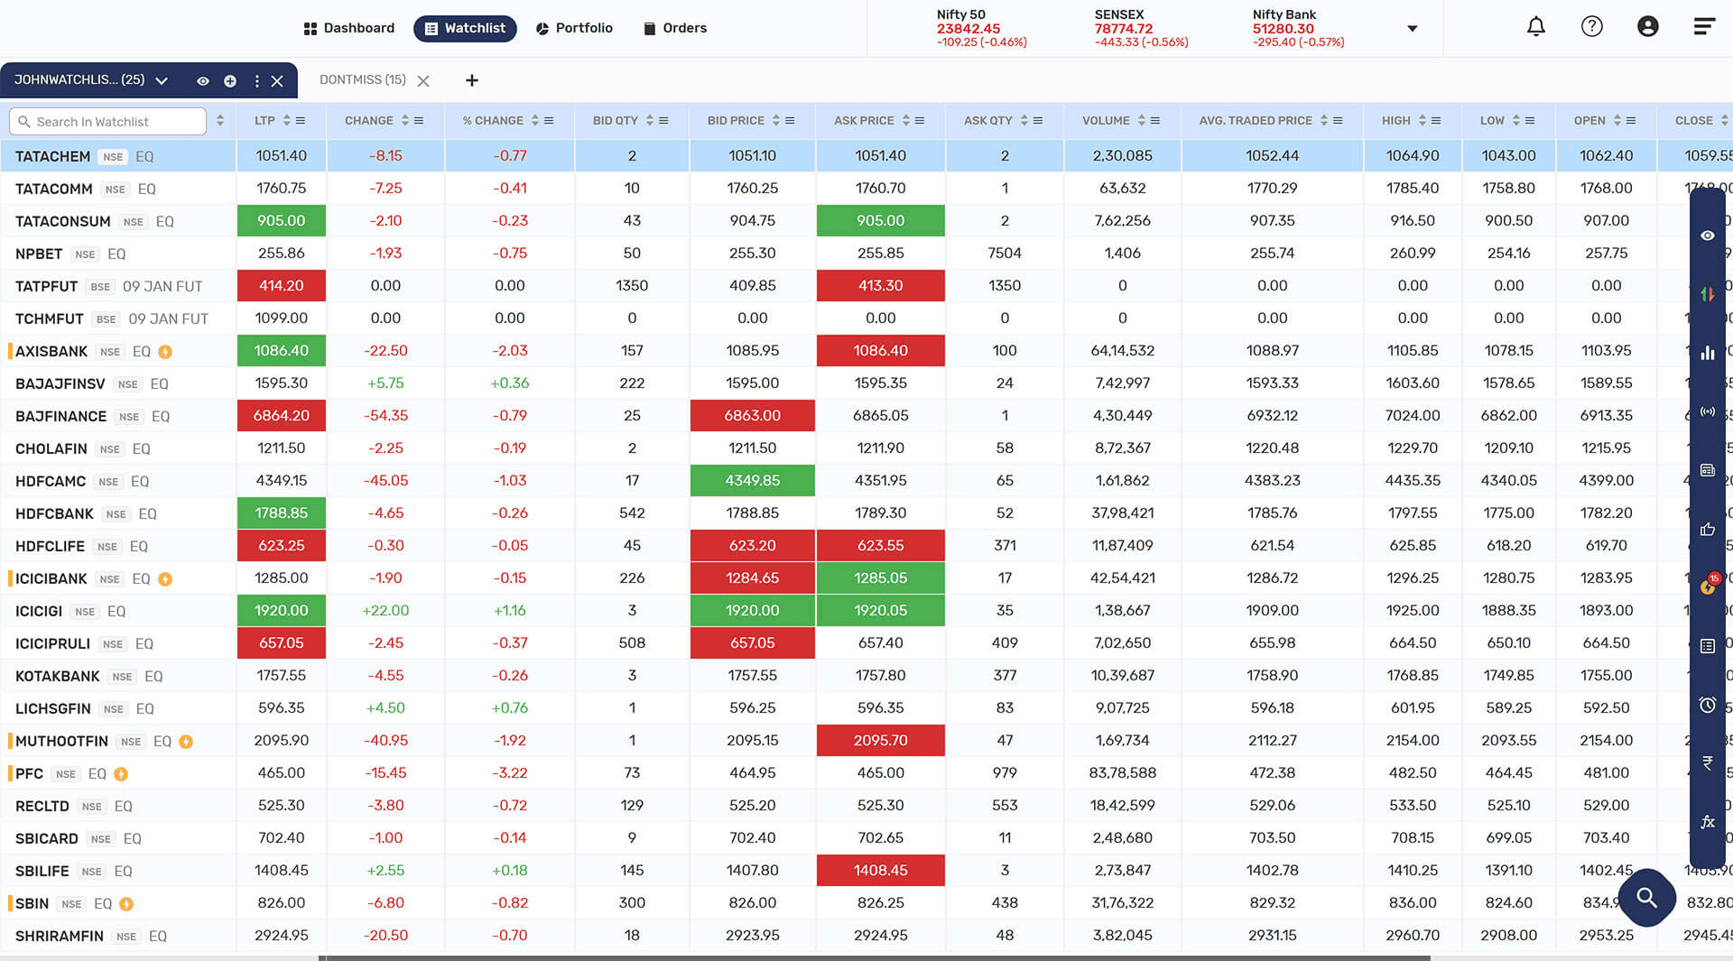Toggle sort on the BID QTY column

point(650,121)
